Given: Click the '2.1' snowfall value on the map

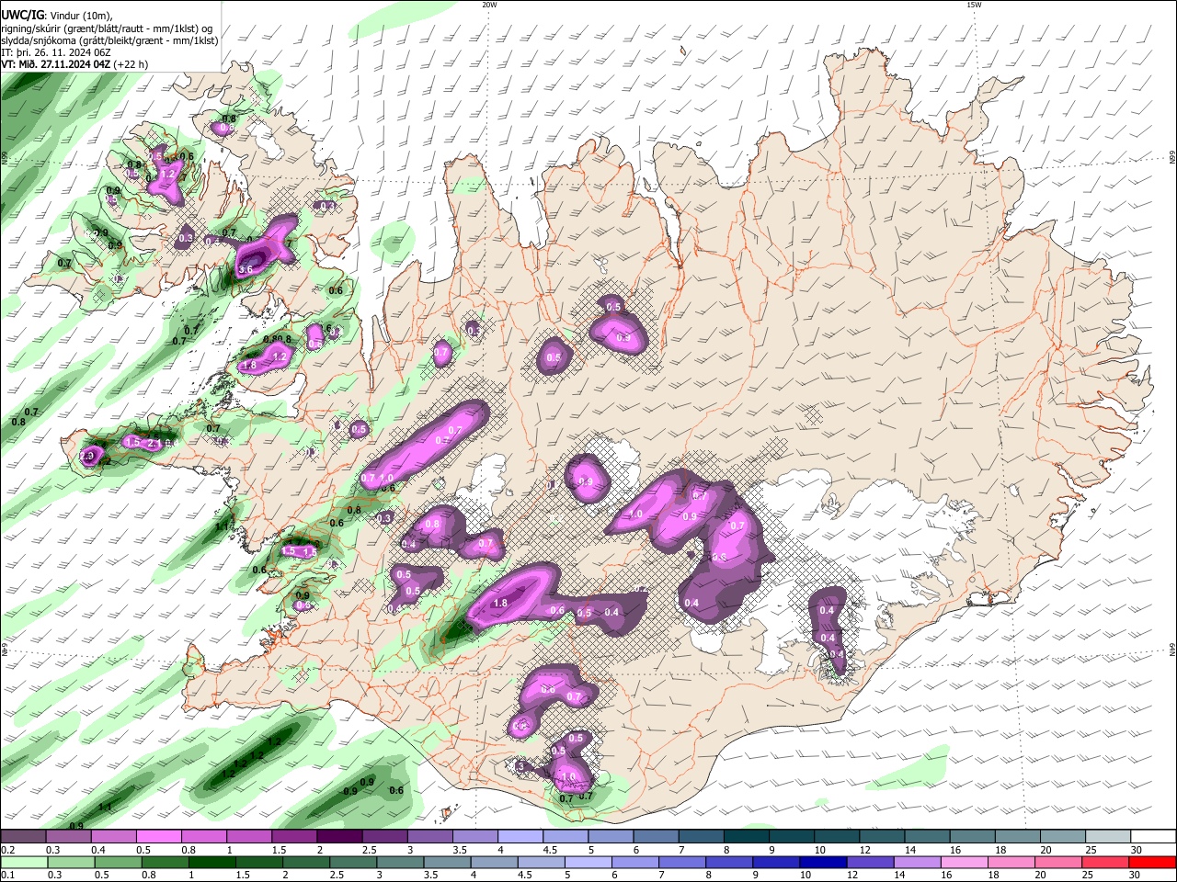Looking at the screenshot, I should pyautogui.click(x=154, y=444).
